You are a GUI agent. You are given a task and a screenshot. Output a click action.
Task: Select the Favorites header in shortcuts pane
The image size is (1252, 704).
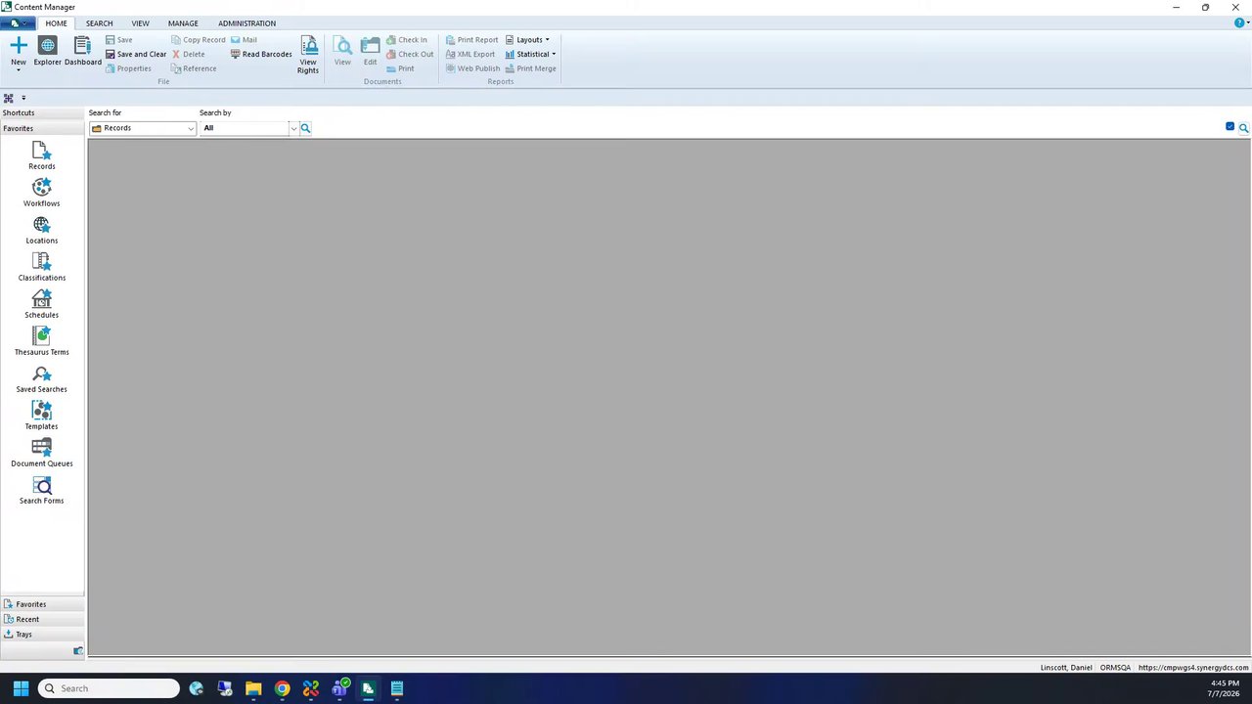42,129
